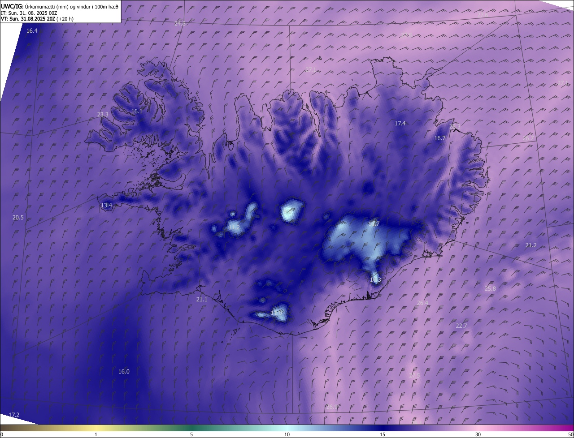This screenshot has height=438, width=574.
Task: Click the map value 26.3
Action: [x=455, y=127]
